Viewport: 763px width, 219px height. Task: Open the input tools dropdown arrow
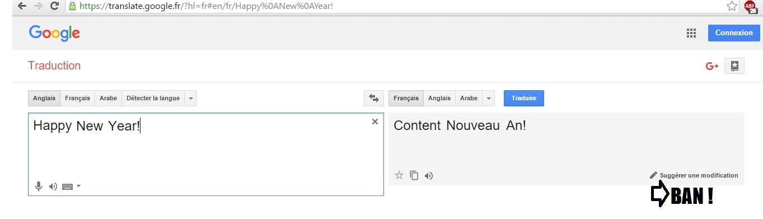tap(78, 187)
